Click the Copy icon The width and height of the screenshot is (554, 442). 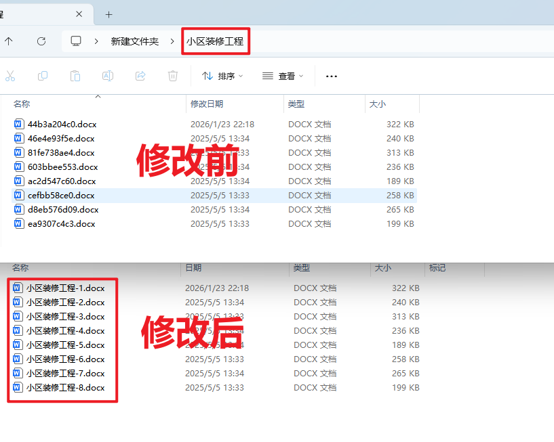[x=43, y=76]
